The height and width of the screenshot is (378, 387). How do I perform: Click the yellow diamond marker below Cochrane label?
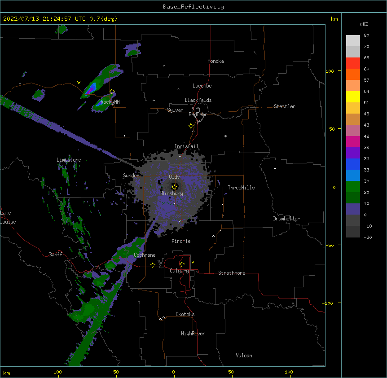(153, 265)
